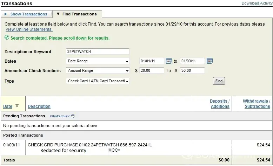The image size is (273, 166).
Task: Sort by the Description column header
Action: click(x=39, y=106)
